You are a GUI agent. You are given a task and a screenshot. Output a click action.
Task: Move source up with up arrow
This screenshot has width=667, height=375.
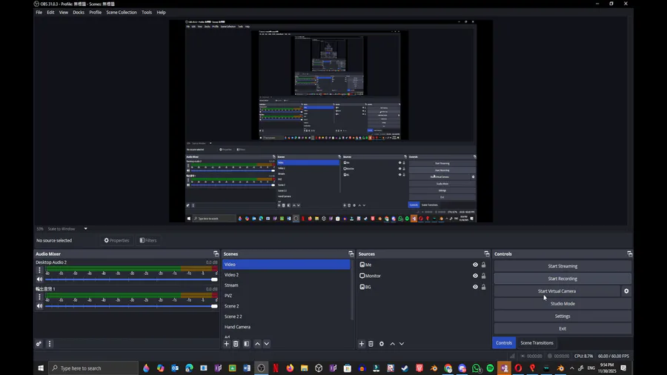coord(393,344)
